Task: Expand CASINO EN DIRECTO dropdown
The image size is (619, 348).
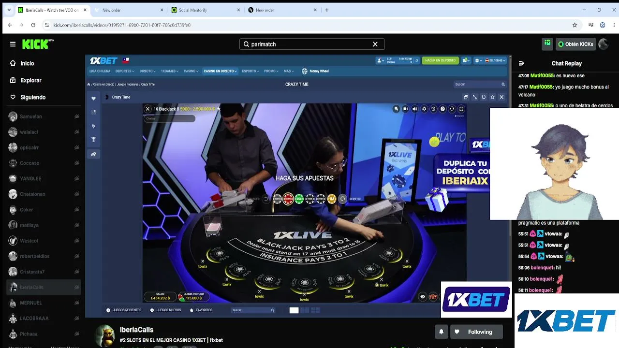Action: coord(220,71)
